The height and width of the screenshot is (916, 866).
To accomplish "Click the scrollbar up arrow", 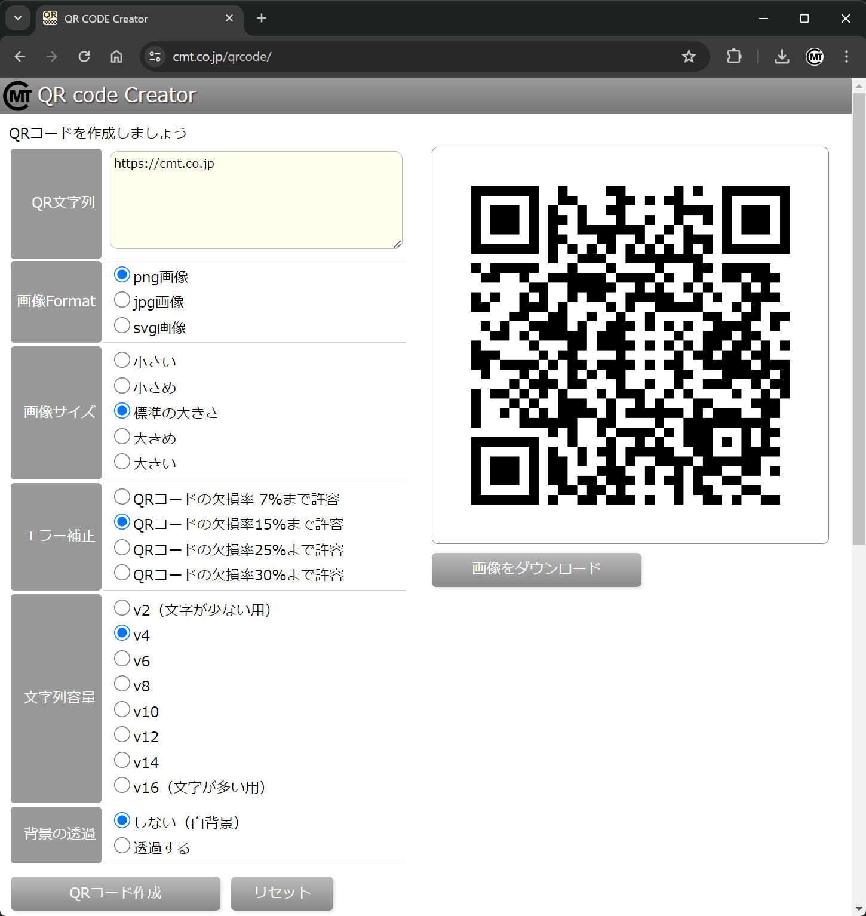I will [859, 85].
